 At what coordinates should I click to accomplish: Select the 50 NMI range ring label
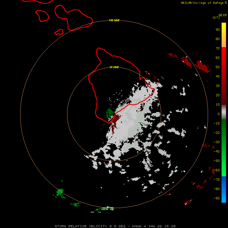tap(114, 67)
